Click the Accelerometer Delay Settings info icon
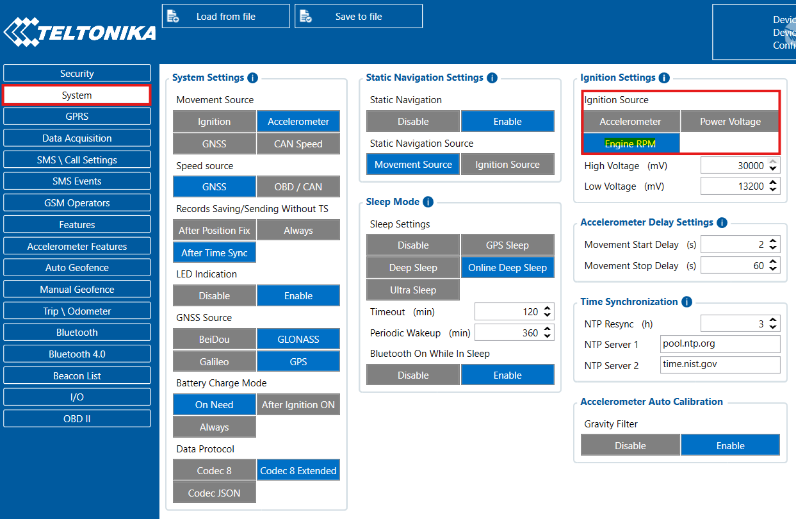The width and height of the screenshot is (796, 519). 722,223
